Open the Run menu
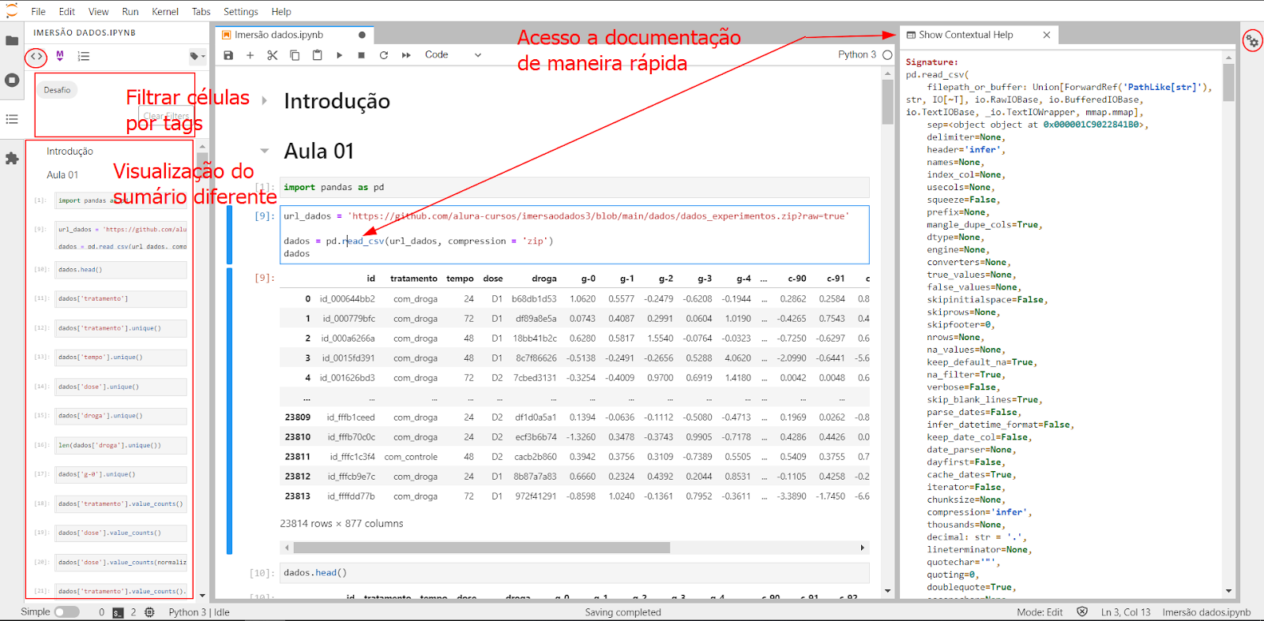Screen dimensions: 1264x621 click(x=130, y=12)
